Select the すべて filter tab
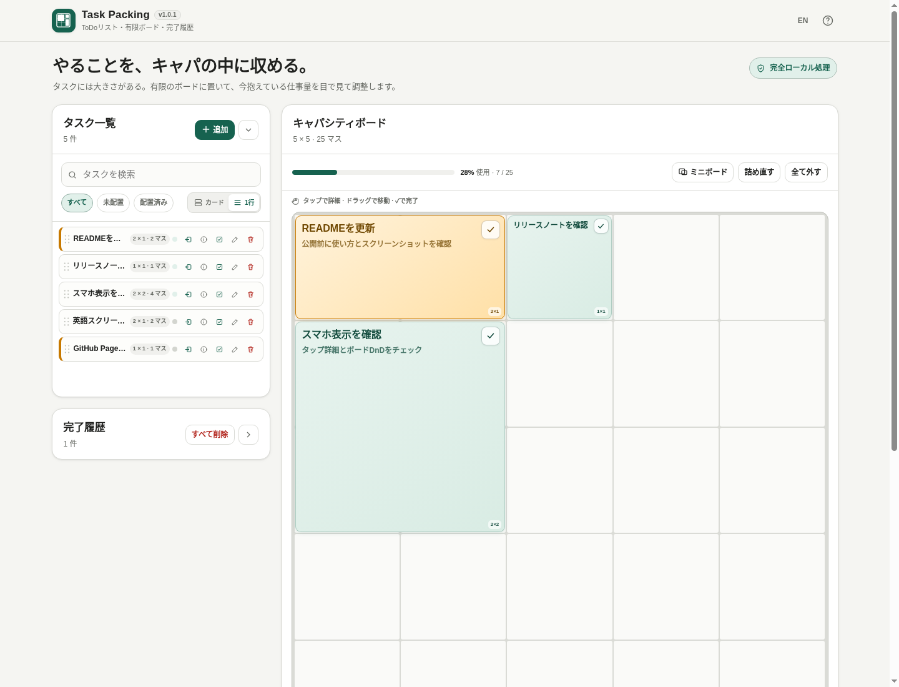Image resolution: width=899 pixels, height=687 pixels. click(77, 203)
